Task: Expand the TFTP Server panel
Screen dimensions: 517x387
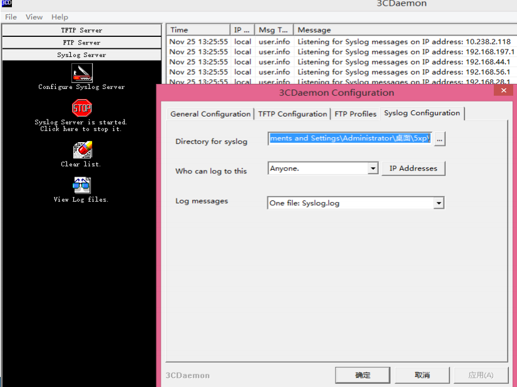Action: point(81,30)
